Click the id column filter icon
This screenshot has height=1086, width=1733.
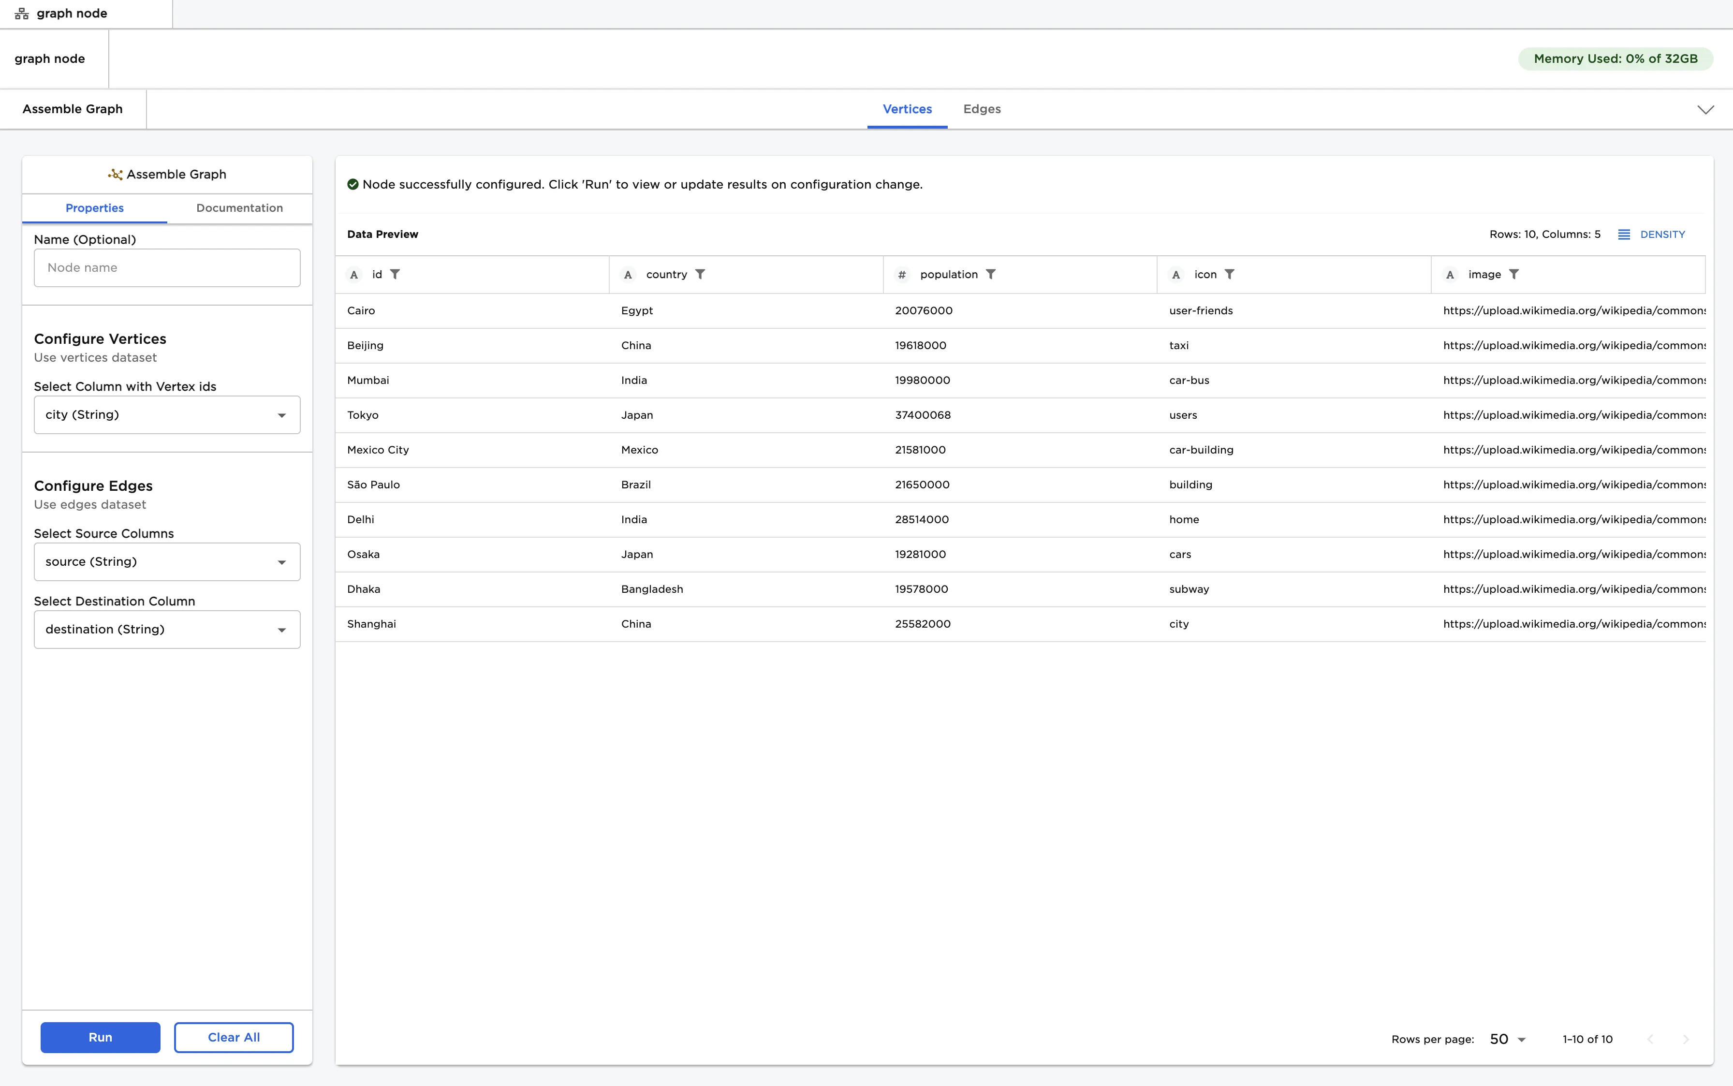click(395, 274)
